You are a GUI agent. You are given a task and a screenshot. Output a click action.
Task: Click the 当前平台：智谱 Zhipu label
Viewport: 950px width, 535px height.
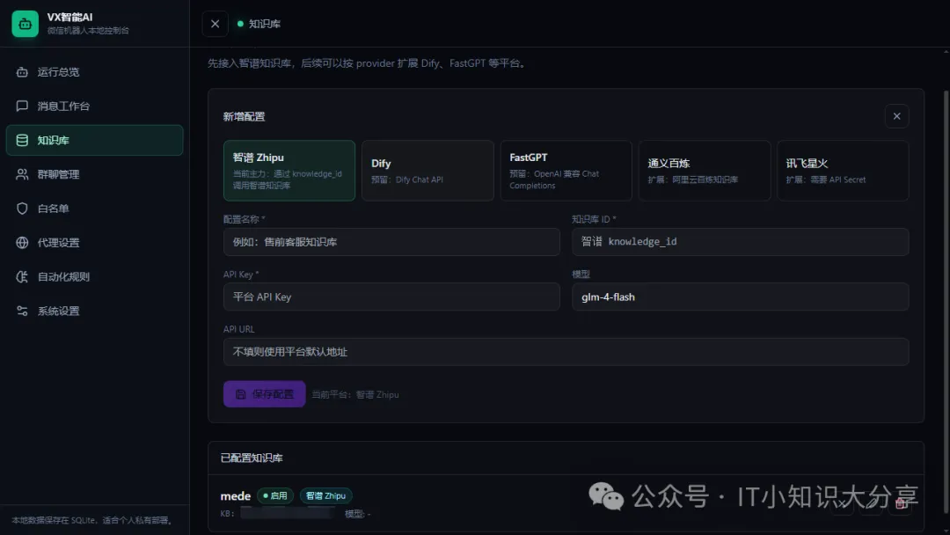point(355,394)
